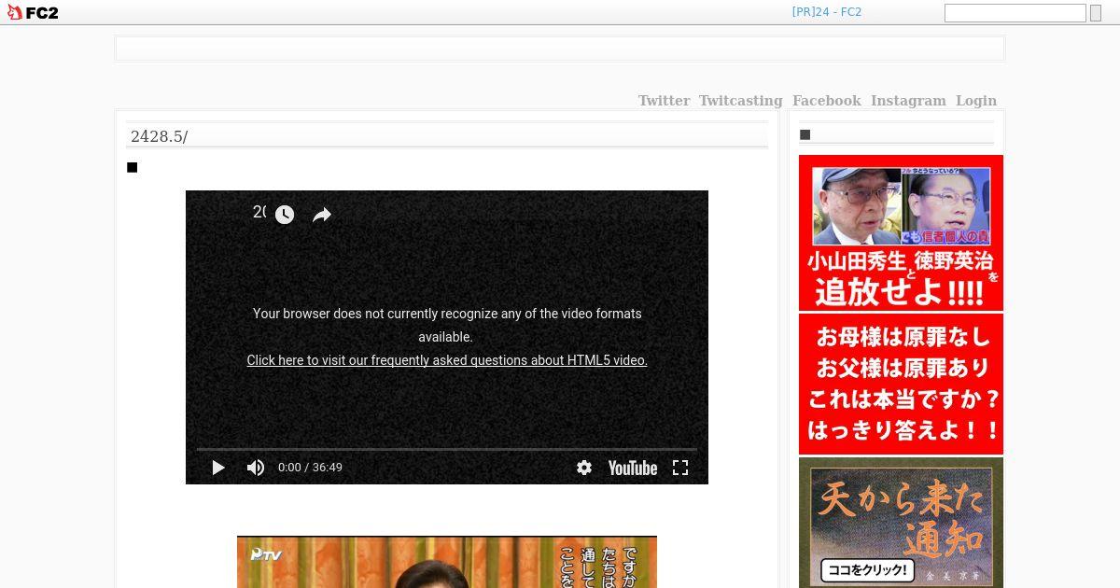This screenshot has height=588, width=1120.
Task: Click the 0:00 / 36:49 time display
Action: pos(310,468)
